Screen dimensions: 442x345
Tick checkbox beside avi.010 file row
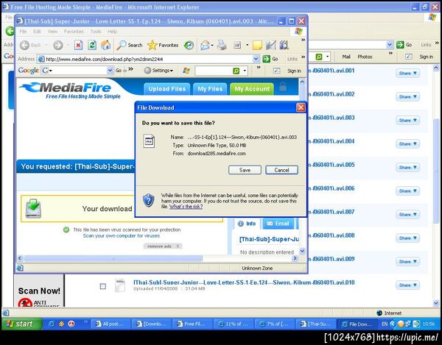point(103,286)
